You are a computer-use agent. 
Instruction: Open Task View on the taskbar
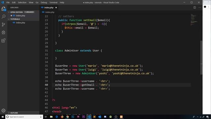tap(46, 117)
